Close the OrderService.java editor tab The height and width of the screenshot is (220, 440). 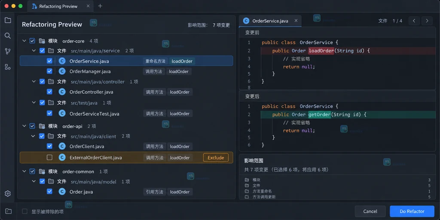[x=296, y=21]
